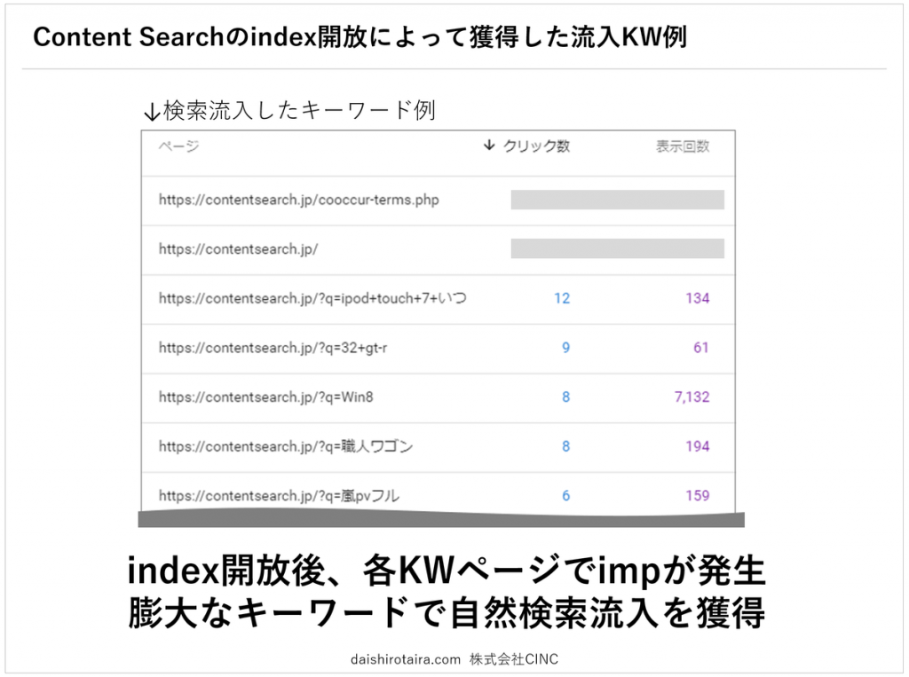The image size is (909, 677).
Task: Select the ipod+touch+7+いつ query URL
Action: (312, 298)
